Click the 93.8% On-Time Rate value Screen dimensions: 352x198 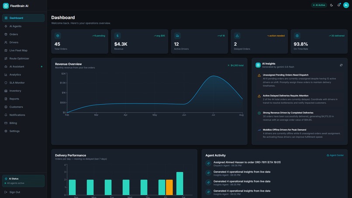[x=301, y=44]
